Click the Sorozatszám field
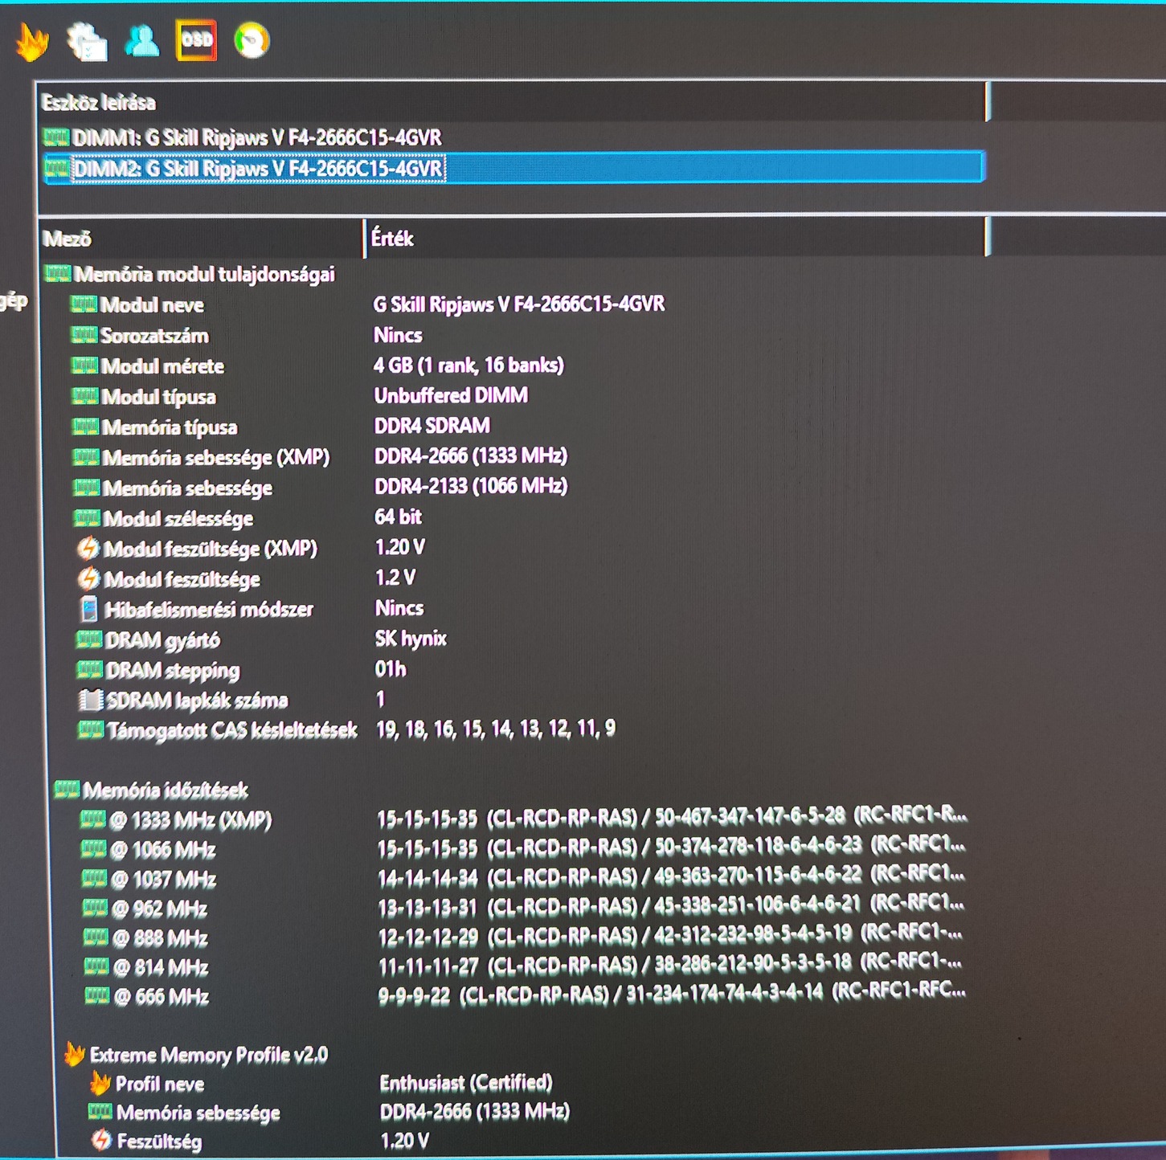The height and width of the screenshot is (1160, 1166). point(140,336)
